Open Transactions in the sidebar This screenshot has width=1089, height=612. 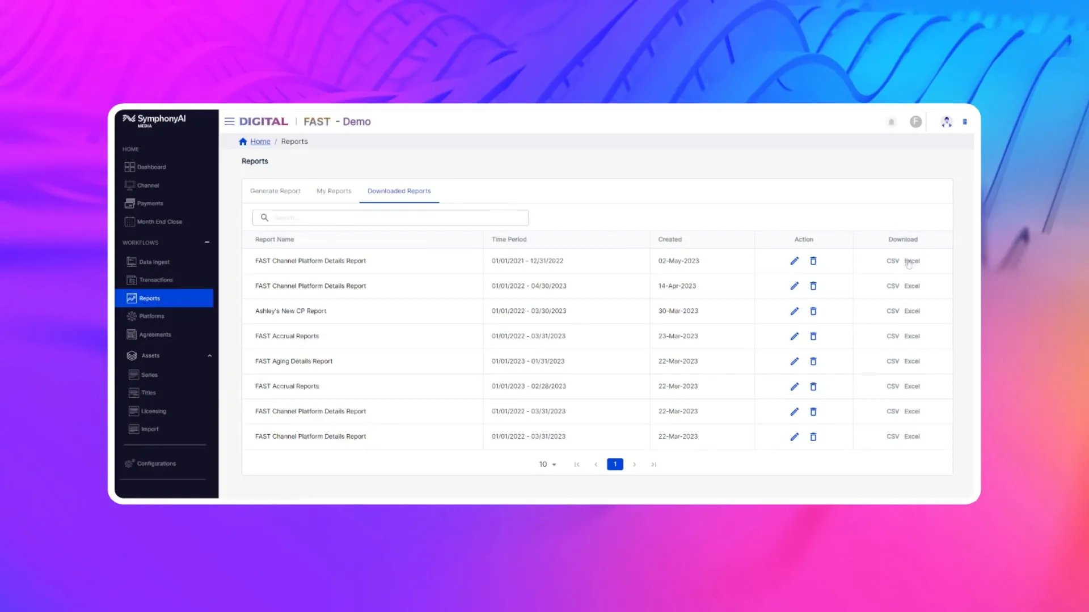150,280
